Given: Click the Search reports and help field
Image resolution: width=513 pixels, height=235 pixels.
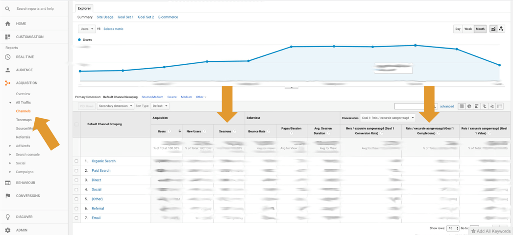Looking at the screenshot, I should (35, 8).
